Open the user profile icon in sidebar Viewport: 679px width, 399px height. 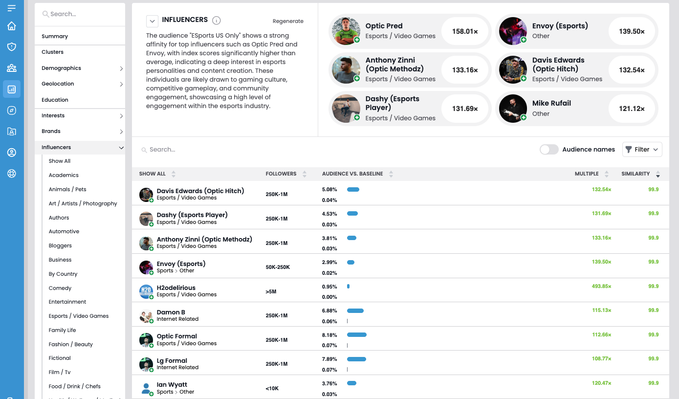pos(12,153)
